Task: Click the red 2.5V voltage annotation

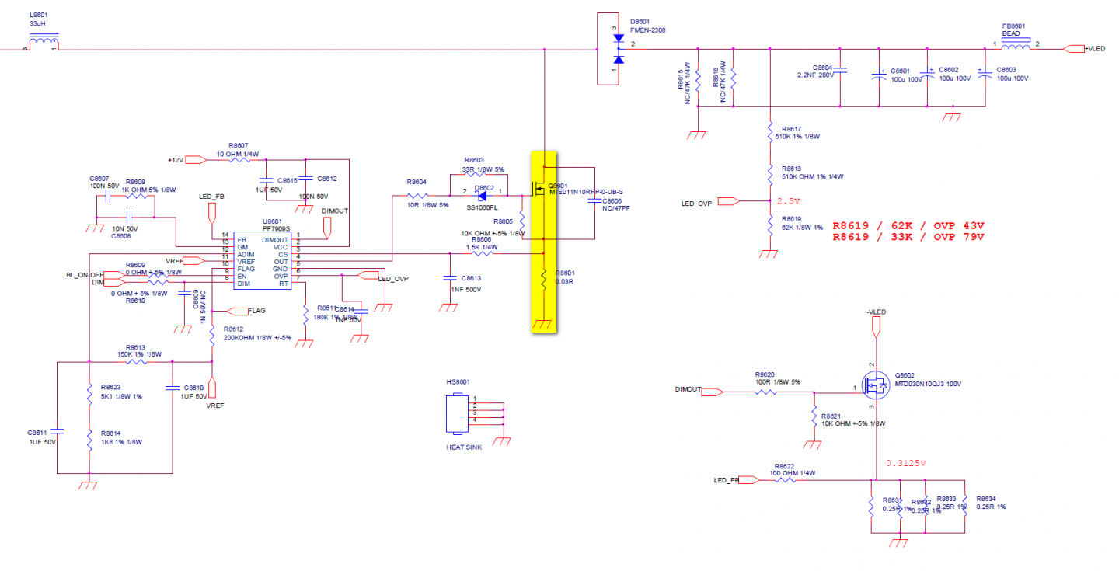Action: pyautogui.click(x=788, y=201)
